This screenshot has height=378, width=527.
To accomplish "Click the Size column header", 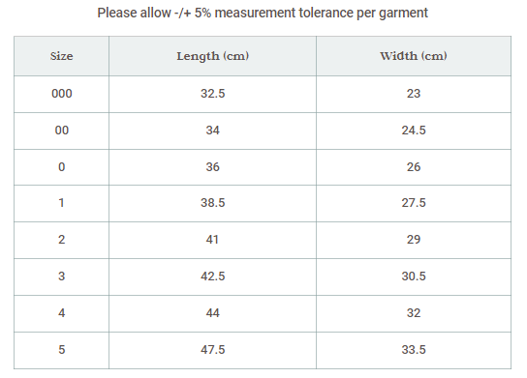I will [x=61, y=56].
